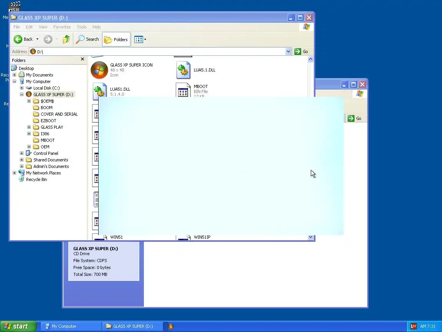The height and width of the screenshot is (332, 442).
Task: Click the Control Panel icon in tree
Action: (29, 153)
